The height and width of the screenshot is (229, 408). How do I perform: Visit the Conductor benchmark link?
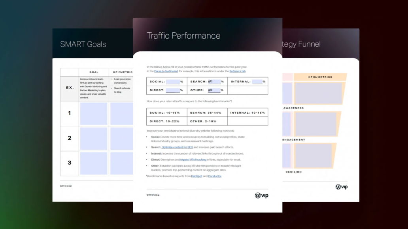(x=214, y=176)
